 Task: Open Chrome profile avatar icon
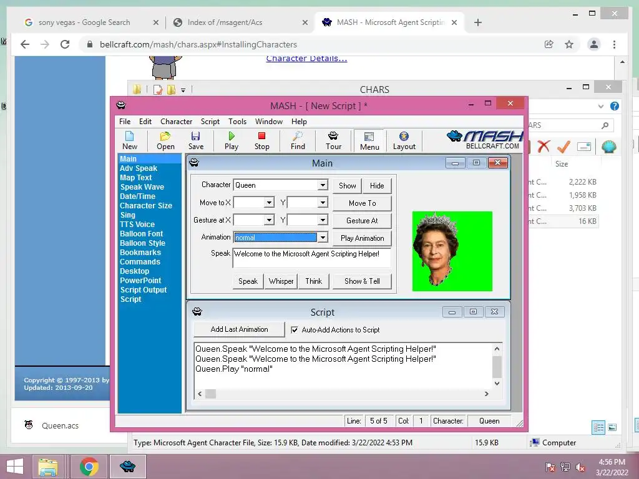594,44
